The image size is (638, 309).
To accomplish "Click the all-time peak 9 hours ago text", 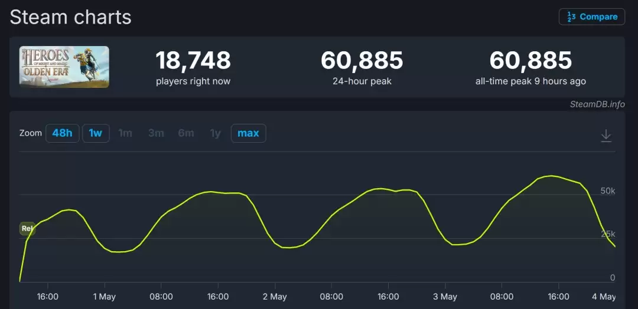I will tap(530, 81).
